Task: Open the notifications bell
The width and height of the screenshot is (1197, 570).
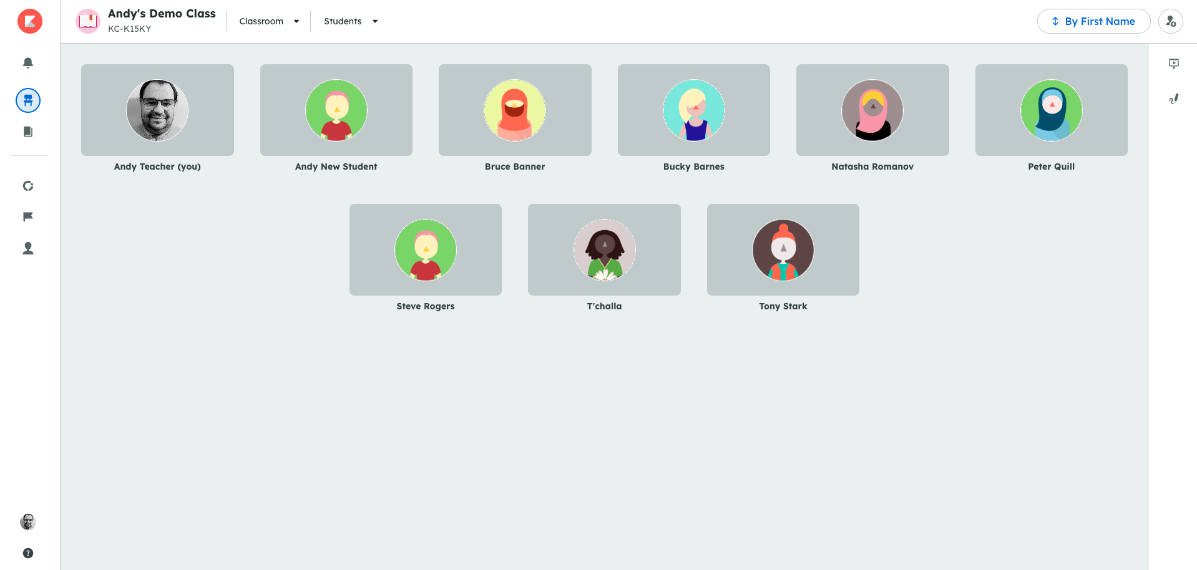Action: 28,62
